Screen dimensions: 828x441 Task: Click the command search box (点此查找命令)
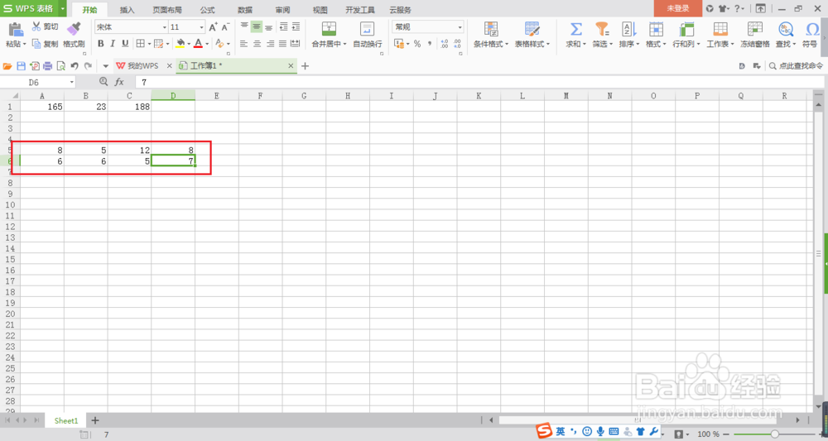pos(796,66)
